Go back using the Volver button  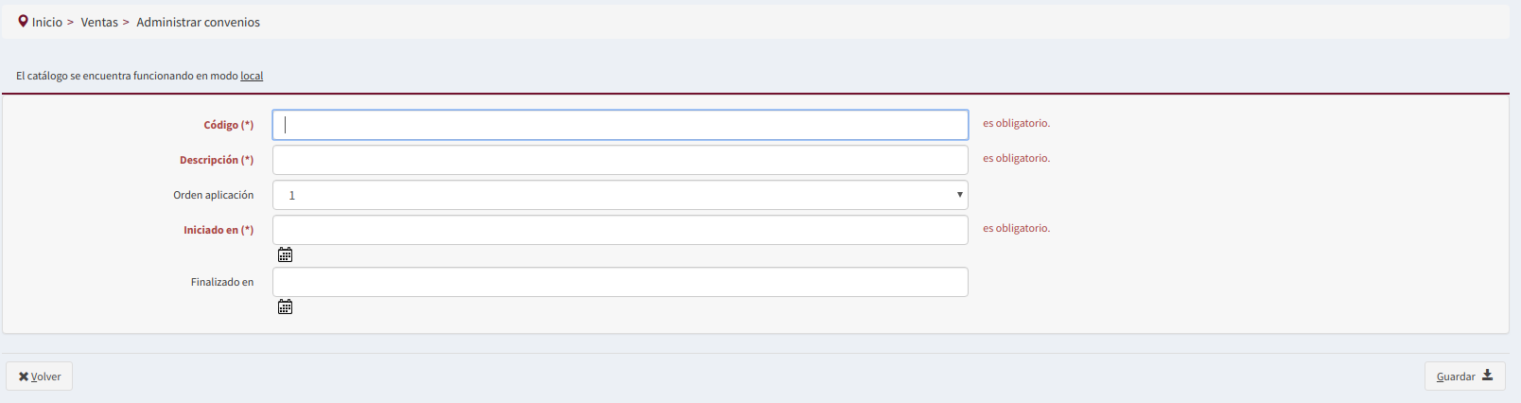pyautogui.click(x=40, y=377)
